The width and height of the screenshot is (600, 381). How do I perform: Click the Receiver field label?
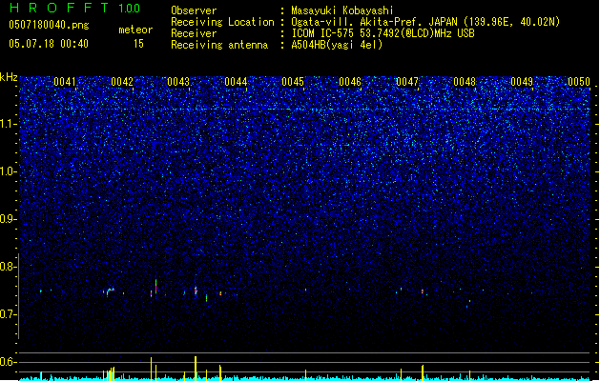point(194,33)
